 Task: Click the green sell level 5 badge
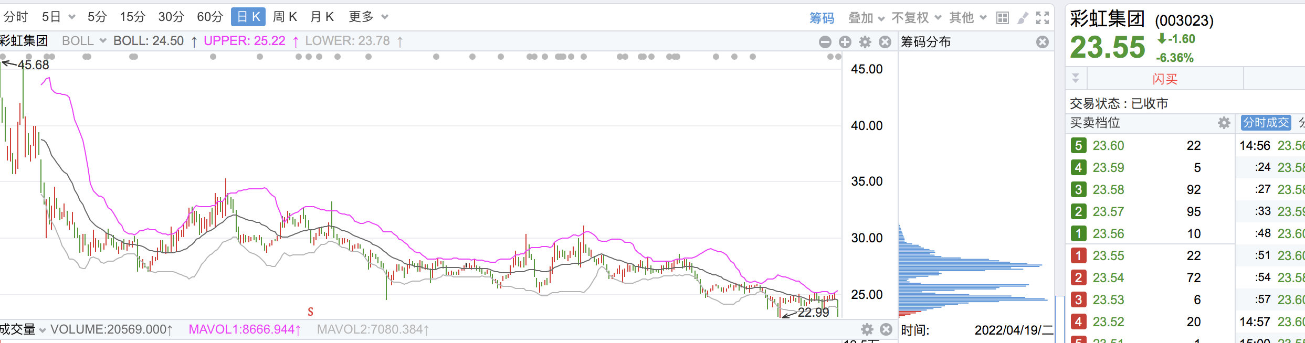1078,145
